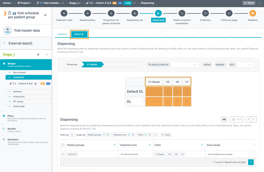Viewport: 264px width, 172px height.
Task: Go to the Dispensing unit step icon
Action: [135, 13]
